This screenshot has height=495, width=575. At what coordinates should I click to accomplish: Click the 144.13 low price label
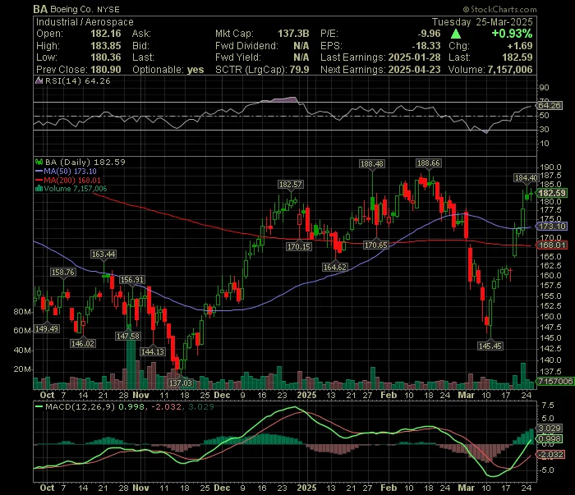click(153, 351)
